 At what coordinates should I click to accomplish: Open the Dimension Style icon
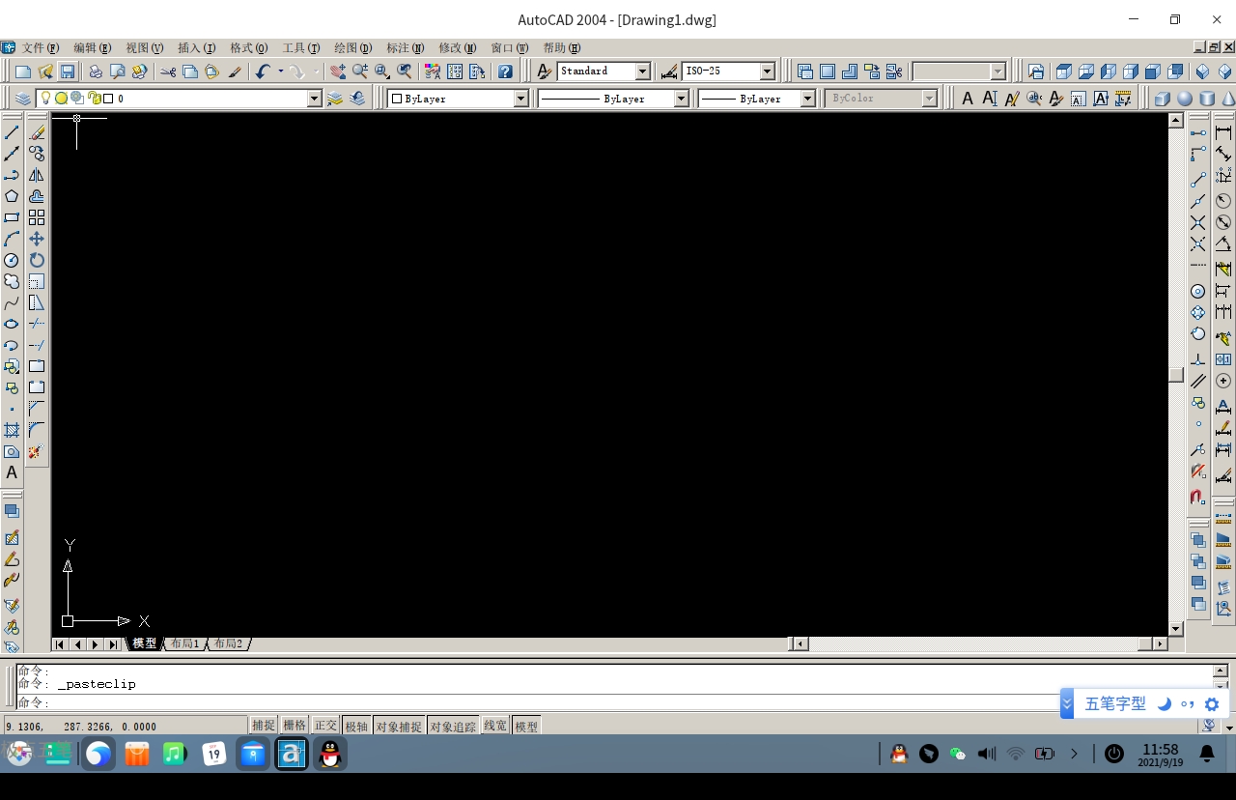click(669, 71)
